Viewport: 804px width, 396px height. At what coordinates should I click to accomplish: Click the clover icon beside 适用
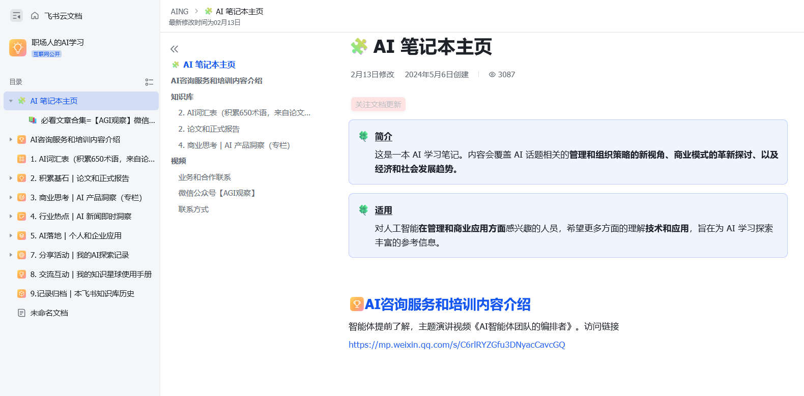point(363,210)
